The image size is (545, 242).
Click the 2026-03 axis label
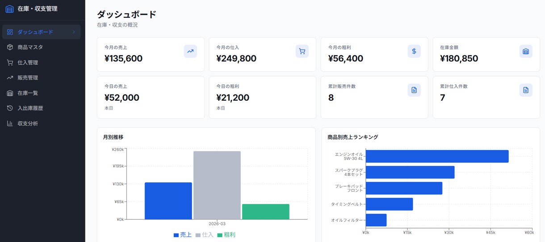point(217,224)
